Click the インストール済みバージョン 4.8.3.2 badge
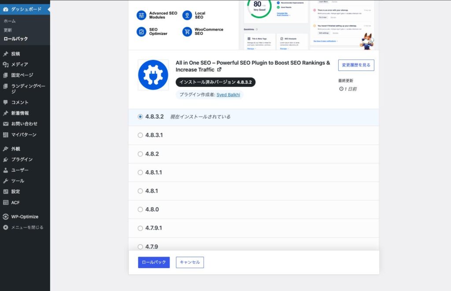The height and width of the screenshot is (291, 451). [215, 82]
